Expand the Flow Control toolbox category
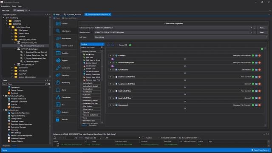 82,109
